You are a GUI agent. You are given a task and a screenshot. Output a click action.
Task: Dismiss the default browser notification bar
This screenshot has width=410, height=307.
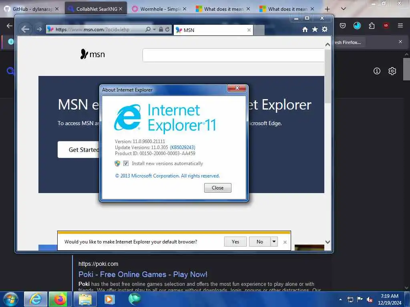285,242
